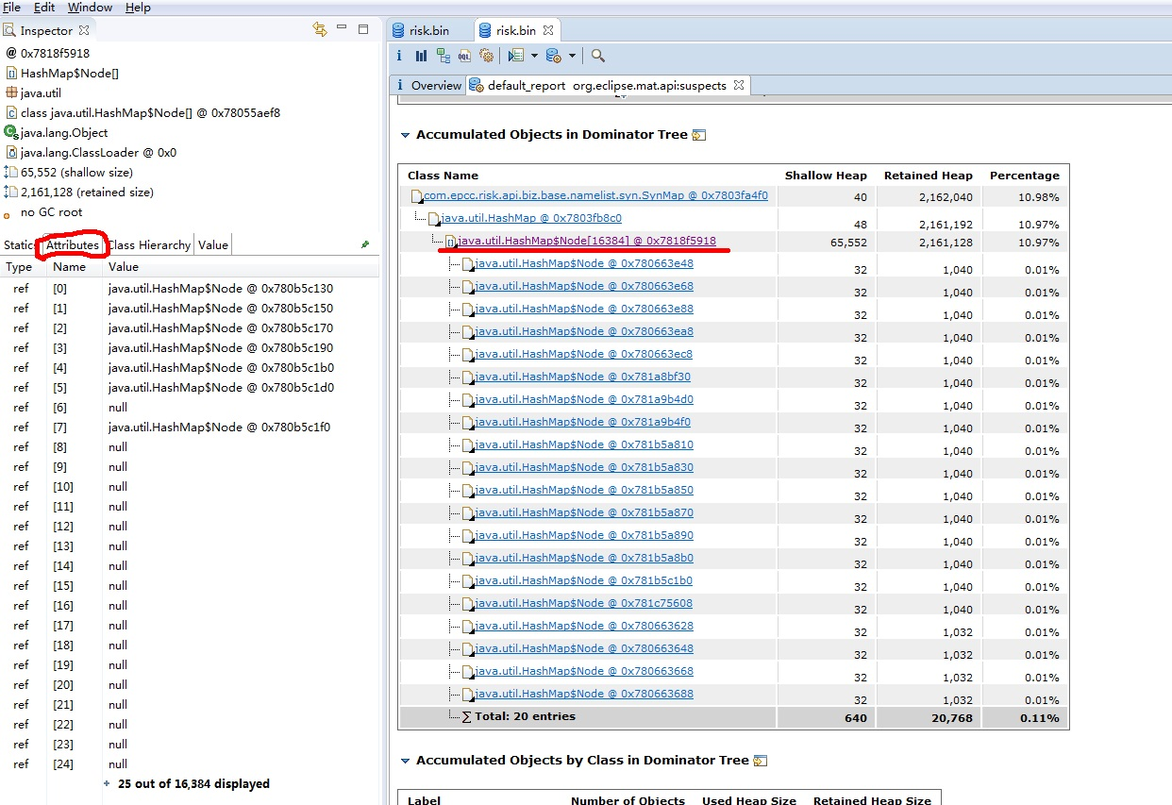This screenshot has width=1172, height=805.
Task: Click the database icon on first risk.bin tab
Action: [x=399, y=31]
